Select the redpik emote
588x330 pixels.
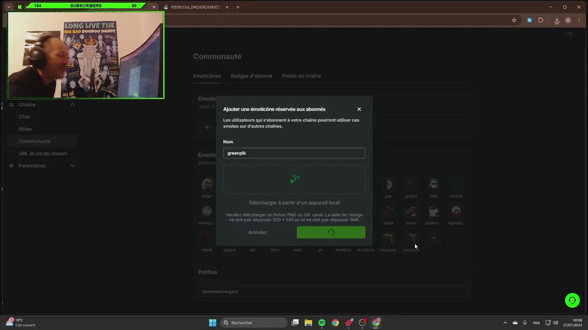tap(207, 238)
